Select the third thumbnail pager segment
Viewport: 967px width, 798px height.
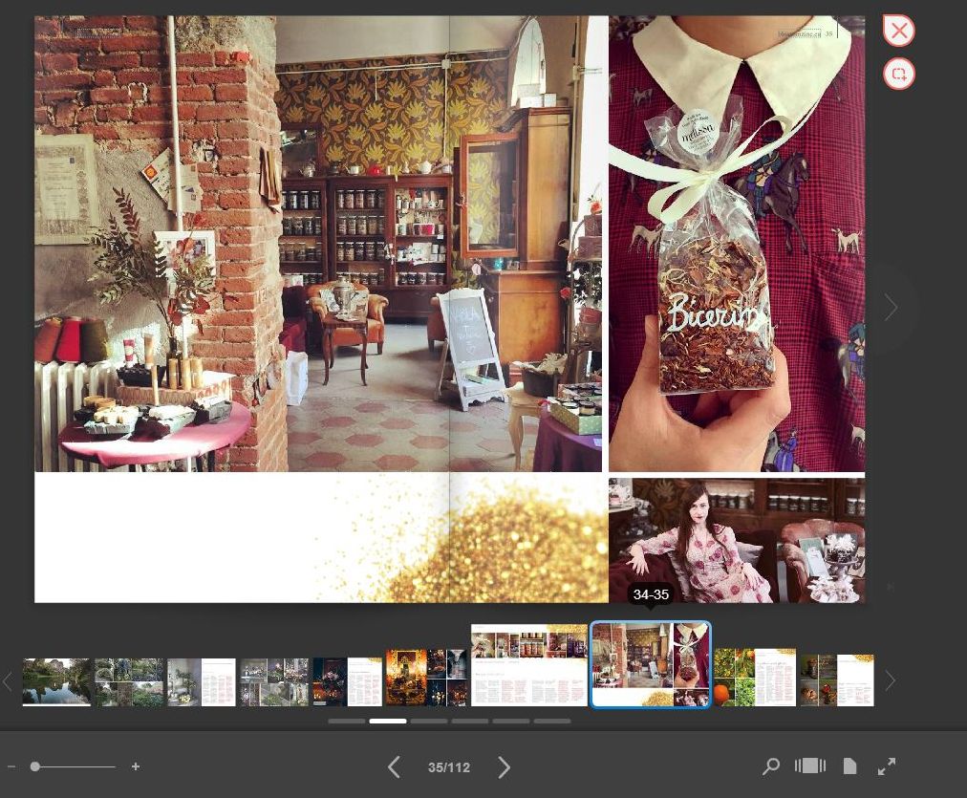coord(429,721)
